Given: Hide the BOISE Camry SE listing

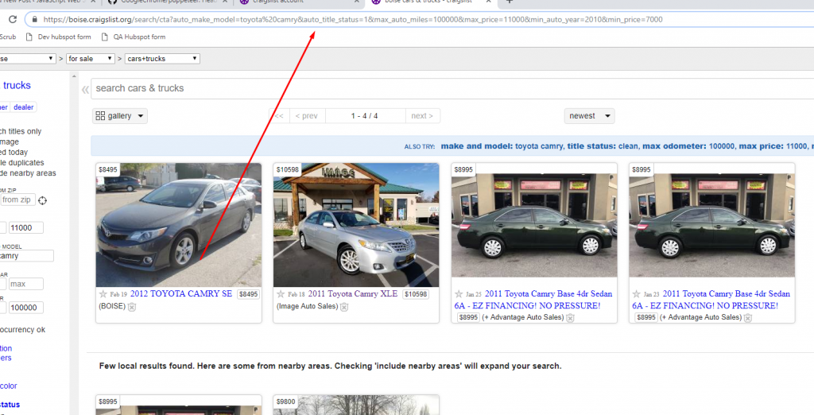Looking at the screenshot, I should click(x=132, y=306).
